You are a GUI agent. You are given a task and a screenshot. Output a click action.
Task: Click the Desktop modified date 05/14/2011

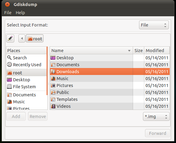point(157,58)
